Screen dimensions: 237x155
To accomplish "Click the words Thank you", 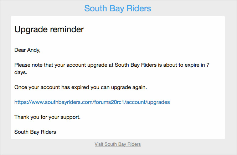I will click(27, 117).
